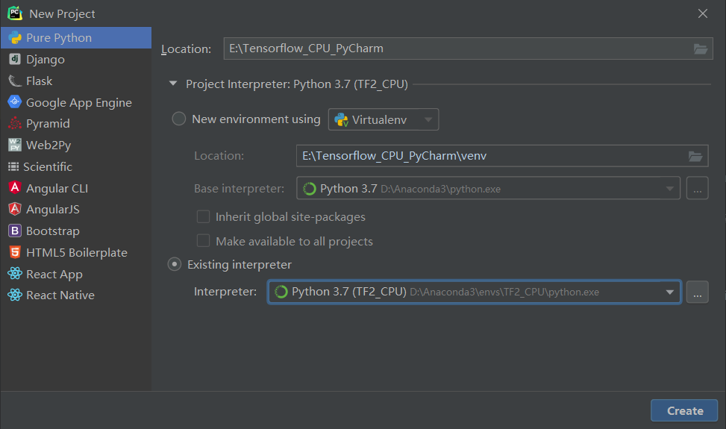Screen dimensions: 726x429
Task: Click the HTML5 Boilerplate icon
Action: [x=15, y=252]
